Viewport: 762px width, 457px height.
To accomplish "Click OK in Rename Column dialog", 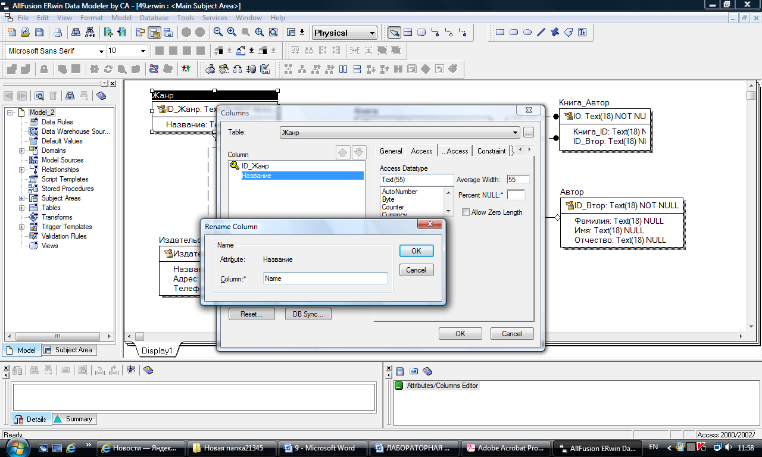I will tap(416, 251).
